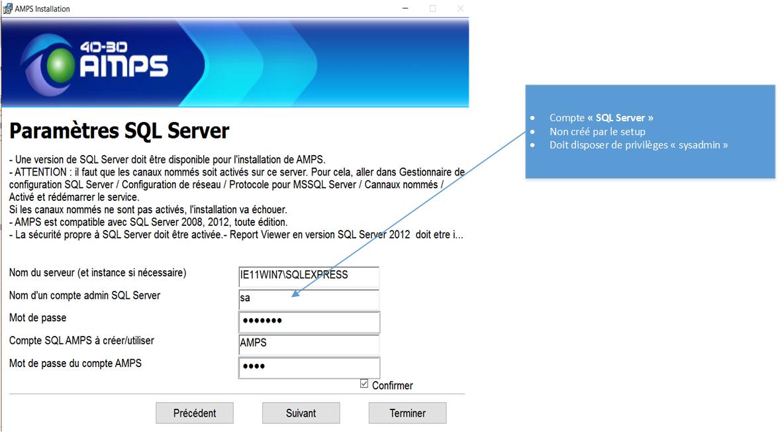This screenshot has width=780, height=432.
Task: Click the Paramètres SQL Server heading
Action: pyautogui.click(x=119, y=131)
